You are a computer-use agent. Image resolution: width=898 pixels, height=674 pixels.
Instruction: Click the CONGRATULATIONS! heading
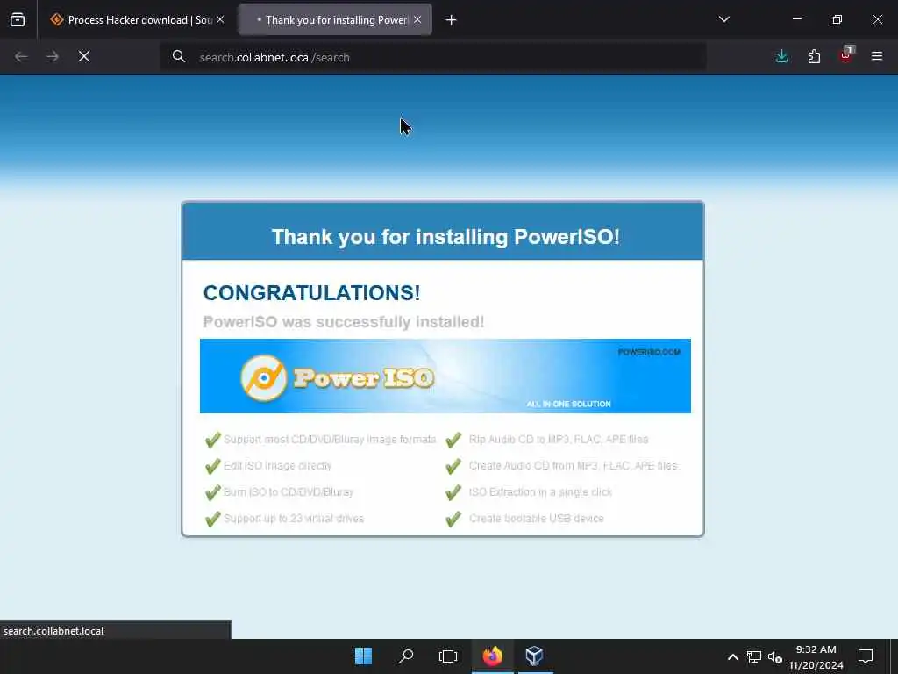coord(311,293)
